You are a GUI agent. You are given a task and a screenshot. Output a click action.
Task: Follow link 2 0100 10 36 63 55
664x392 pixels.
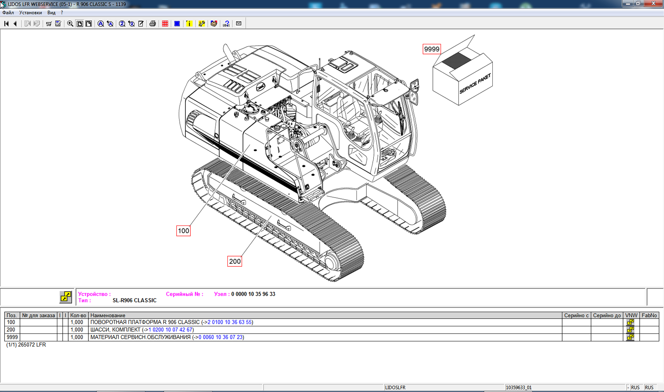point(229,322)
